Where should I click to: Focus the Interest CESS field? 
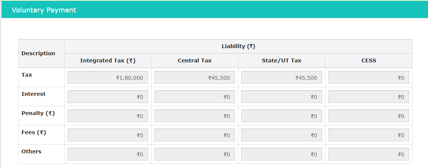[x=369, y=97]
